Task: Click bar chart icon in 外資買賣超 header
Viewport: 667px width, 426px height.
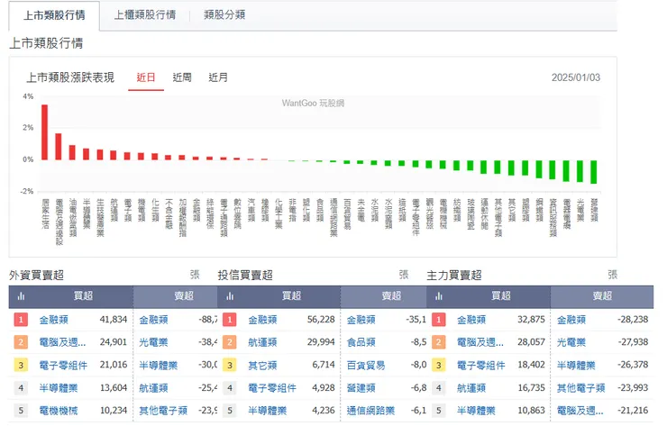Action: (x=21, y=296)
